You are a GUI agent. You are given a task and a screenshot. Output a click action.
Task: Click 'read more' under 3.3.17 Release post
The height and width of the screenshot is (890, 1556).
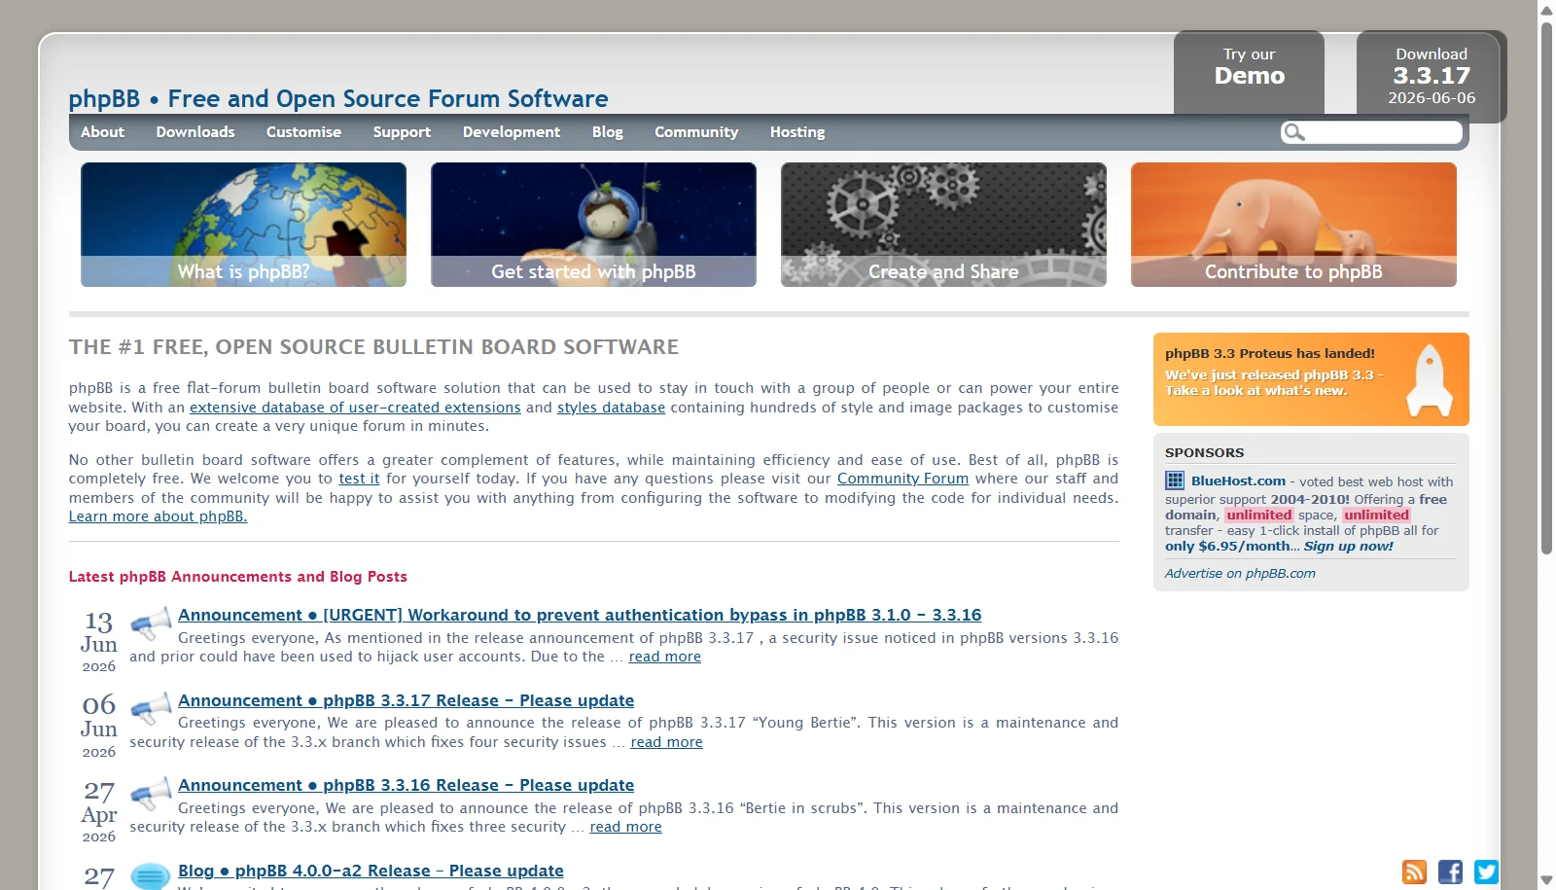pos(666,742)
